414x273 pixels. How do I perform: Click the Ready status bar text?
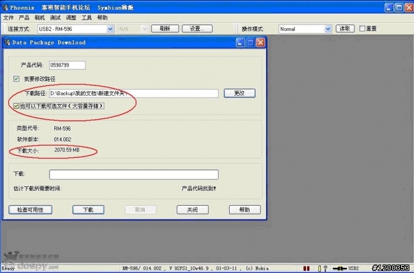(8, 268)
